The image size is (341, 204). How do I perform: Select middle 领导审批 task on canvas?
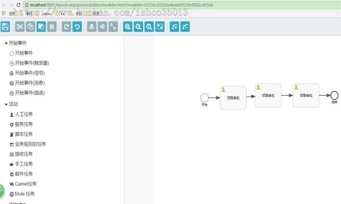click(x=268, y=95)
